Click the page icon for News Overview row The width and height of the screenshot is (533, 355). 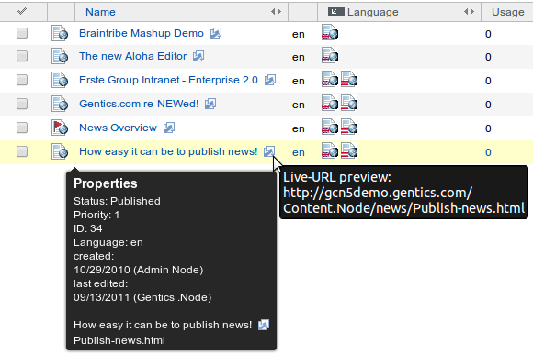[60, 128]
